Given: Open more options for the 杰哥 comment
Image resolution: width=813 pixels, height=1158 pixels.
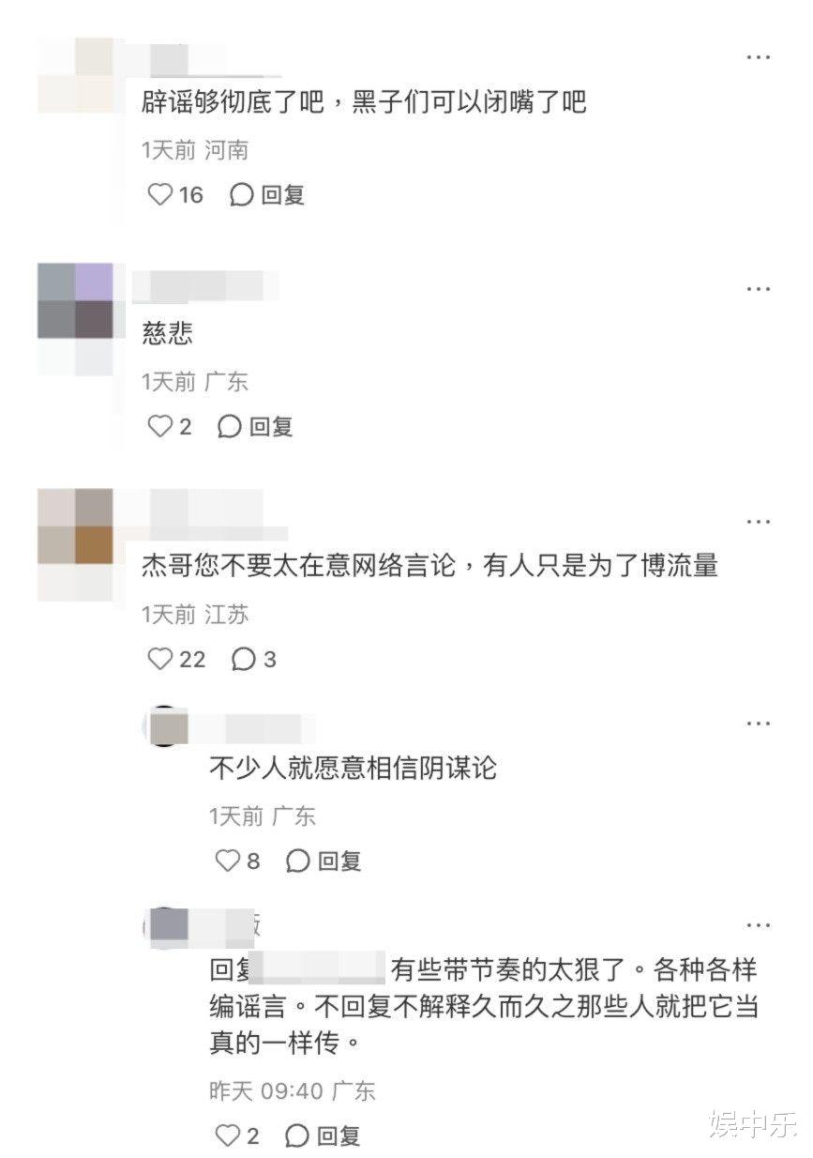Looking at the screenshot, I should 758,521.
